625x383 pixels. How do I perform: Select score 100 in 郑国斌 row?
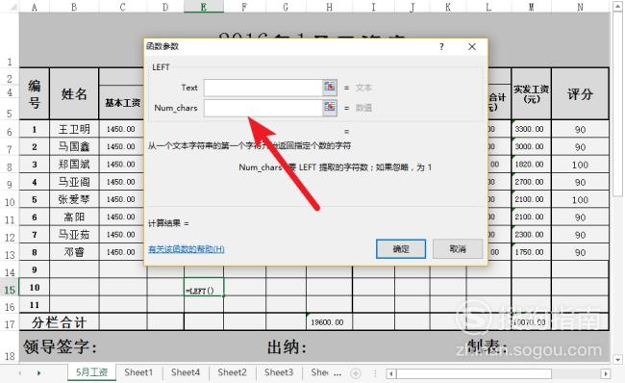click(x=580, y=165)
